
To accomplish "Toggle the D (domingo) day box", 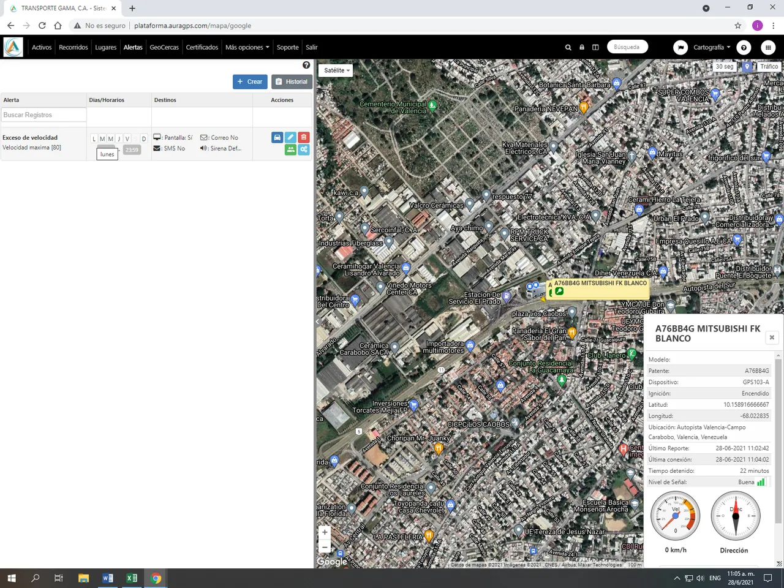I will coord(144,139).
